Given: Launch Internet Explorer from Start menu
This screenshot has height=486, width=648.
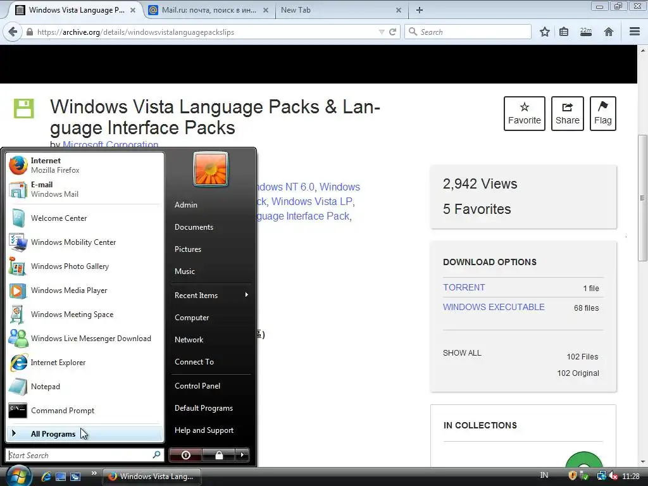Looking at the screenshot, I should [x=85, y=363].
